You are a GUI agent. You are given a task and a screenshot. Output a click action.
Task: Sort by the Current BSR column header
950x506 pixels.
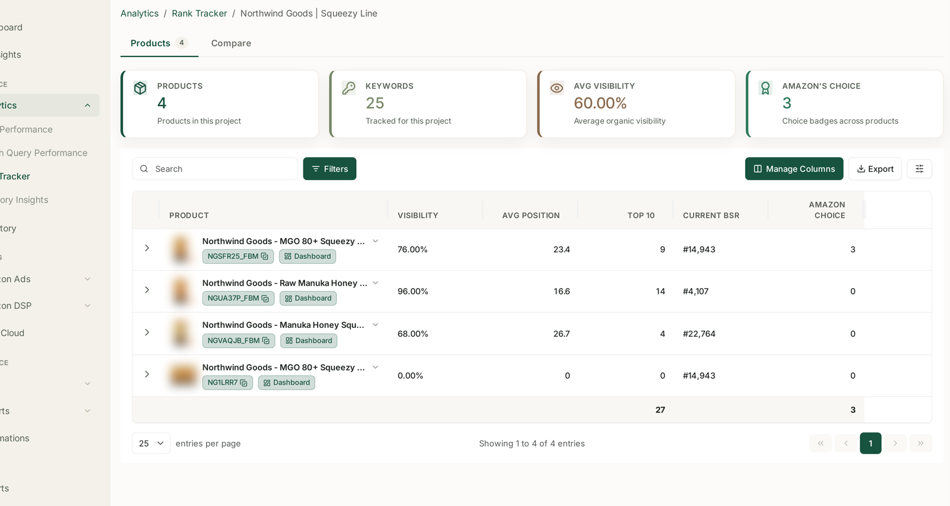[x=711, y=216]
